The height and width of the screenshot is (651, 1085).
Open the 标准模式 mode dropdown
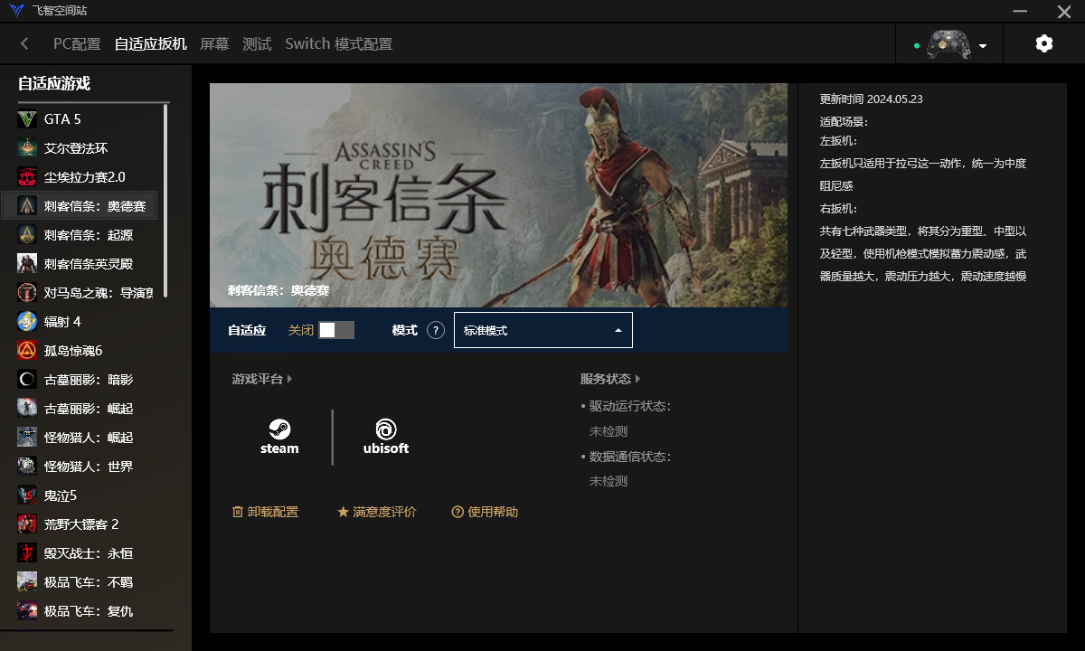pos(543,330)
